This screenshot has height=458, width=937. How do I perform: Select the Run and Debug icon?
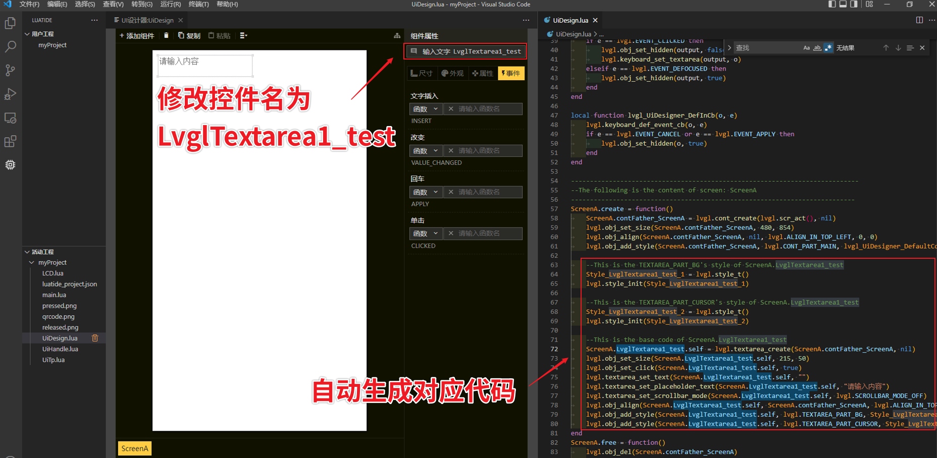point(10,94)
